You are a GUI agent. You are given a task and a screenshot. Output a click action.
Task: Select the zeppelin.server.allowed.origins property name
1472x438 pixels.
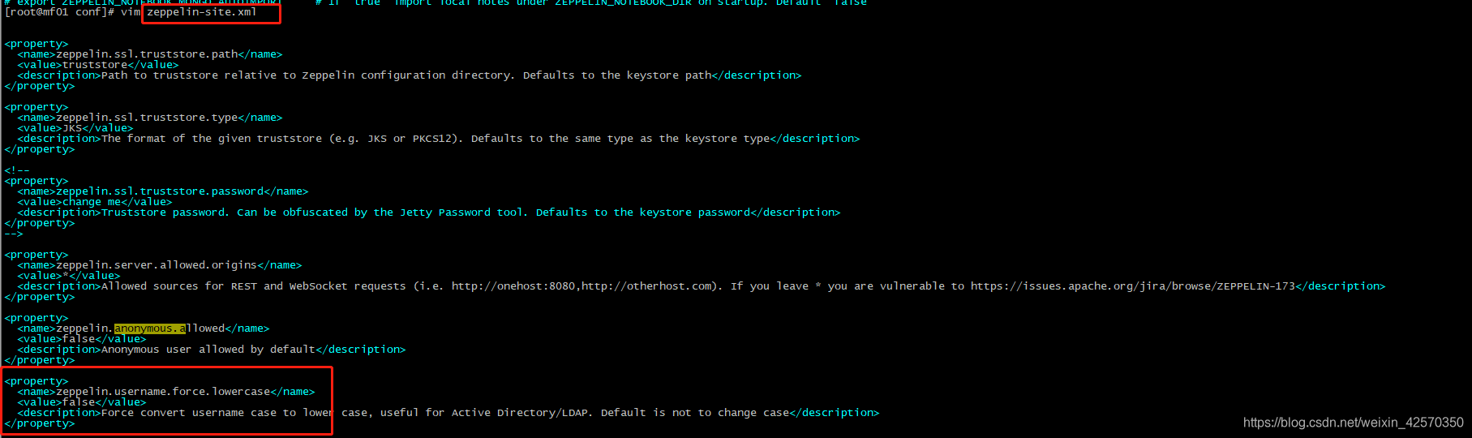(x=157, y=265)
